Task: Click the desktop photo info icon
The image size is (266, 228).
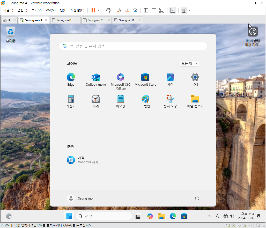Action: tap(253, 36)
